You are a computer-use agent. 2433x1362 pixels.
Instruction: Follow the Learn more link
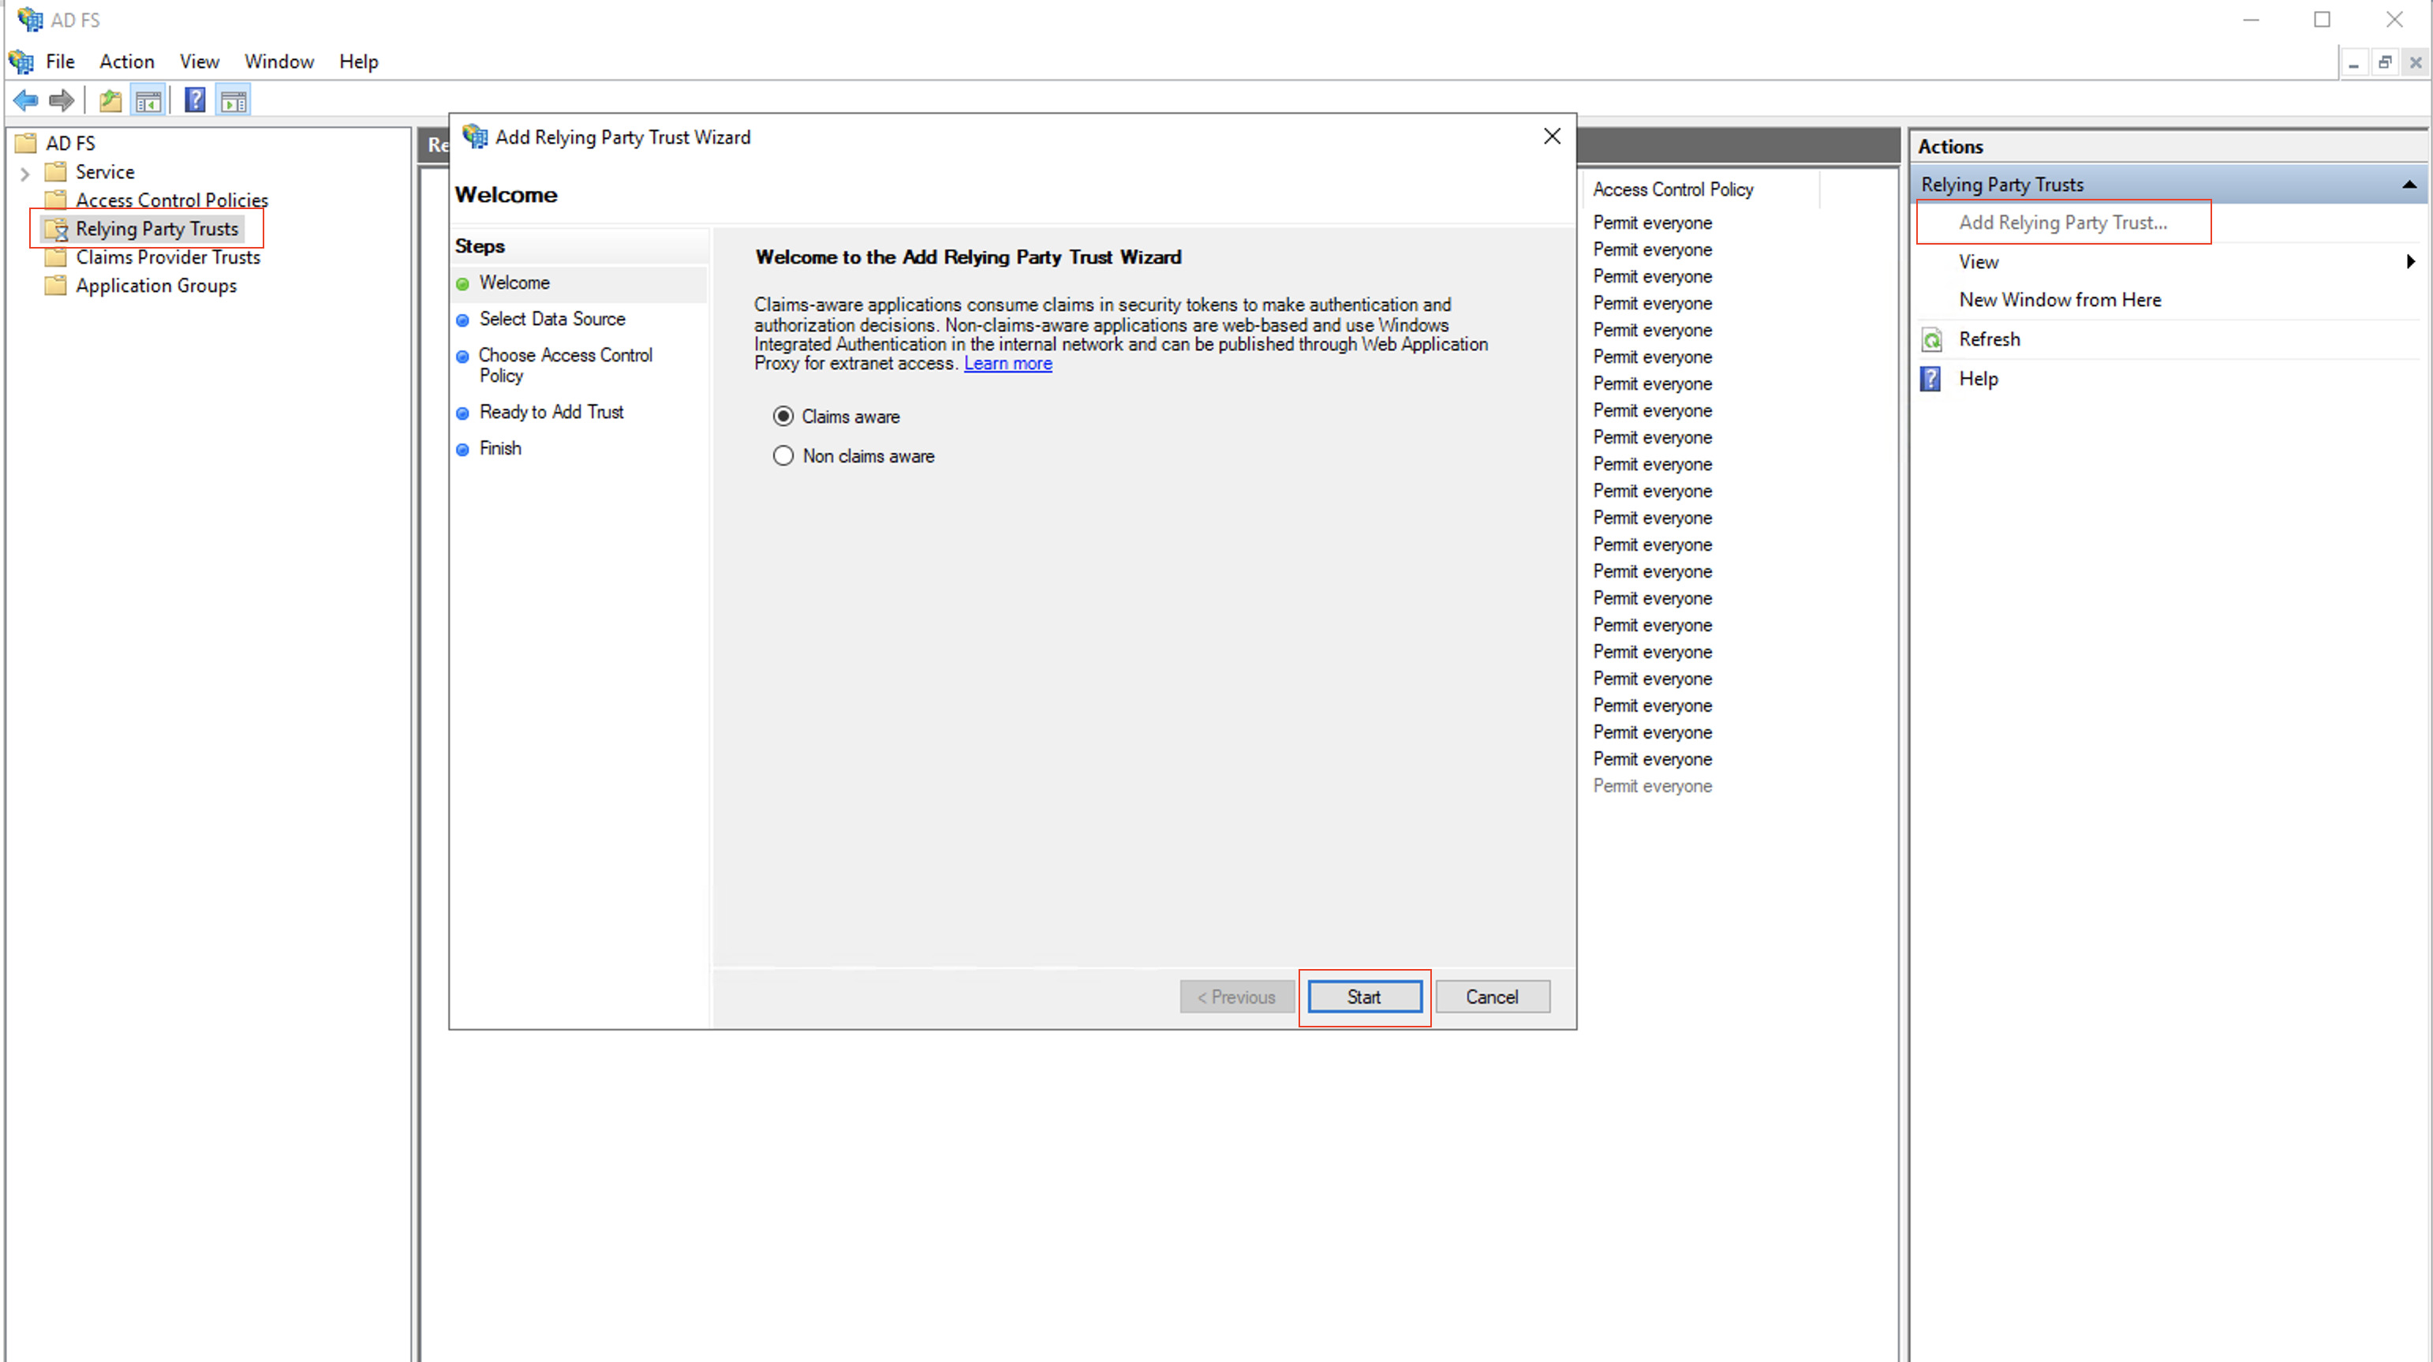[1007, 364]
